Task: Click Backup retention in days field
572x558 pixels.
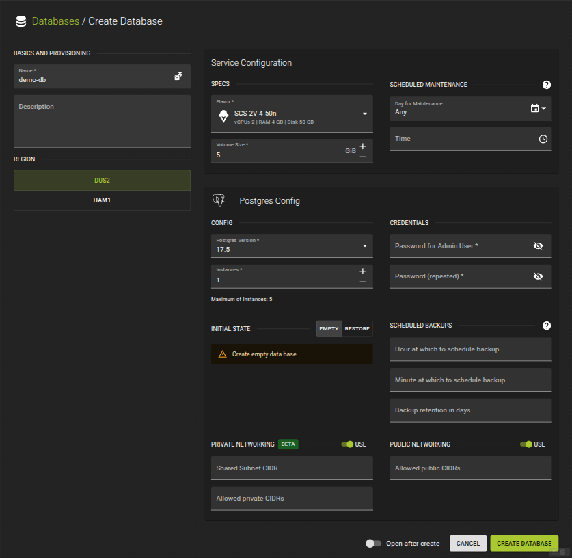Action: point(471,410)
